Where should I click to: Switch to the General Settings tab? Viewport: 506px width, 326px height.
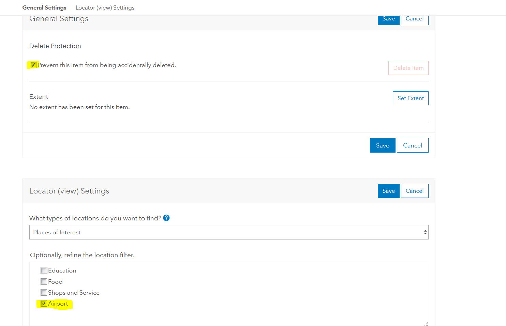click(44, 7)
